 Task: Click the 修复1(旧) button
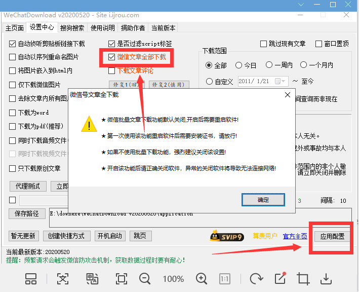point(126,85)
